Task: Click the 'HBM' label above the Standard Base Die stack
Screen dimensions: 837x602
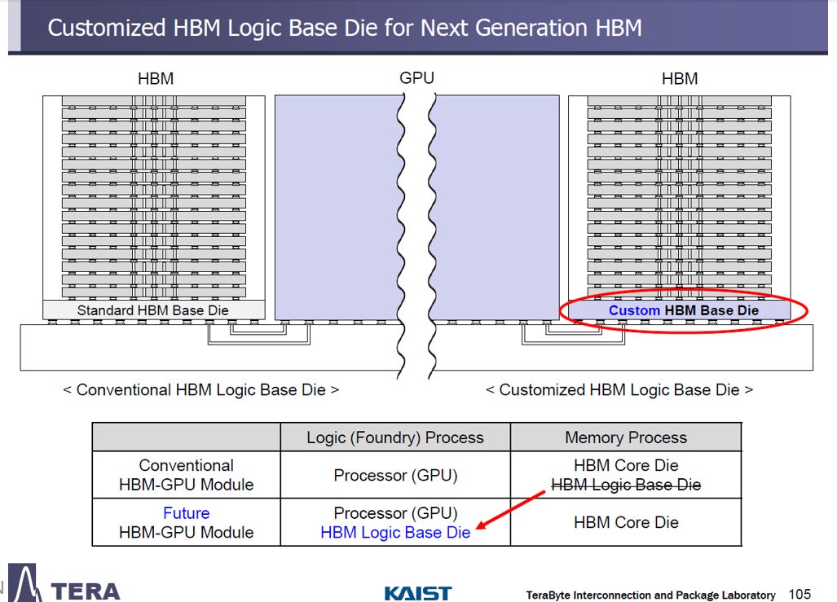Action: pos(156,78)
